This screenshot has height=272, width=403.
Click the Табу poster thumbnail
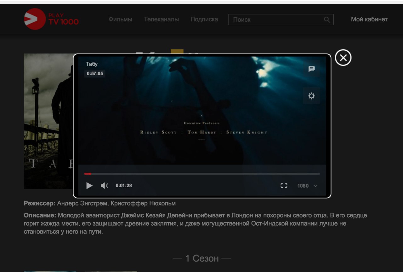point(48,121)
